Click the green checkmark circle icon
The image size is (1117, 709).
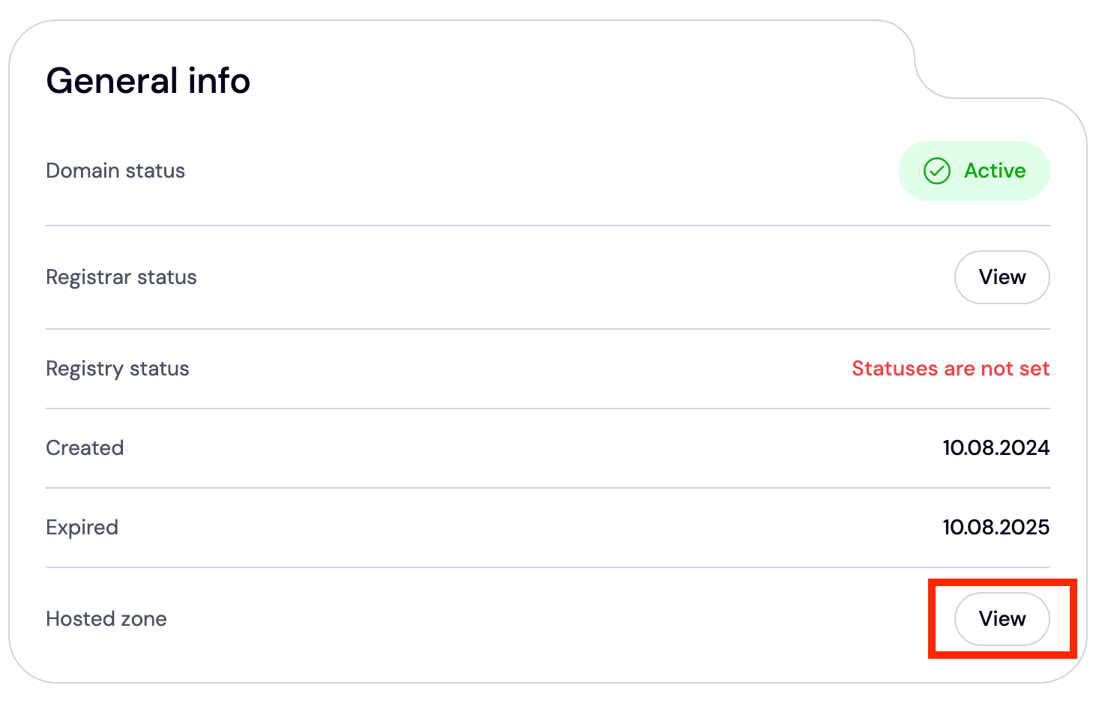936,171
